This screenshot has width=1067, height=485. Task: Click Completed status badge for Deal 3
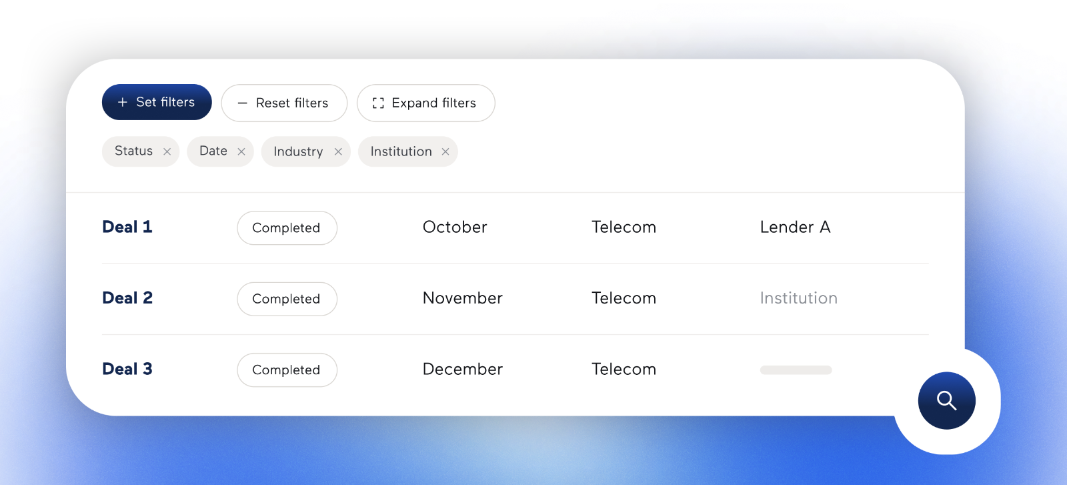[x=287, y=370]
